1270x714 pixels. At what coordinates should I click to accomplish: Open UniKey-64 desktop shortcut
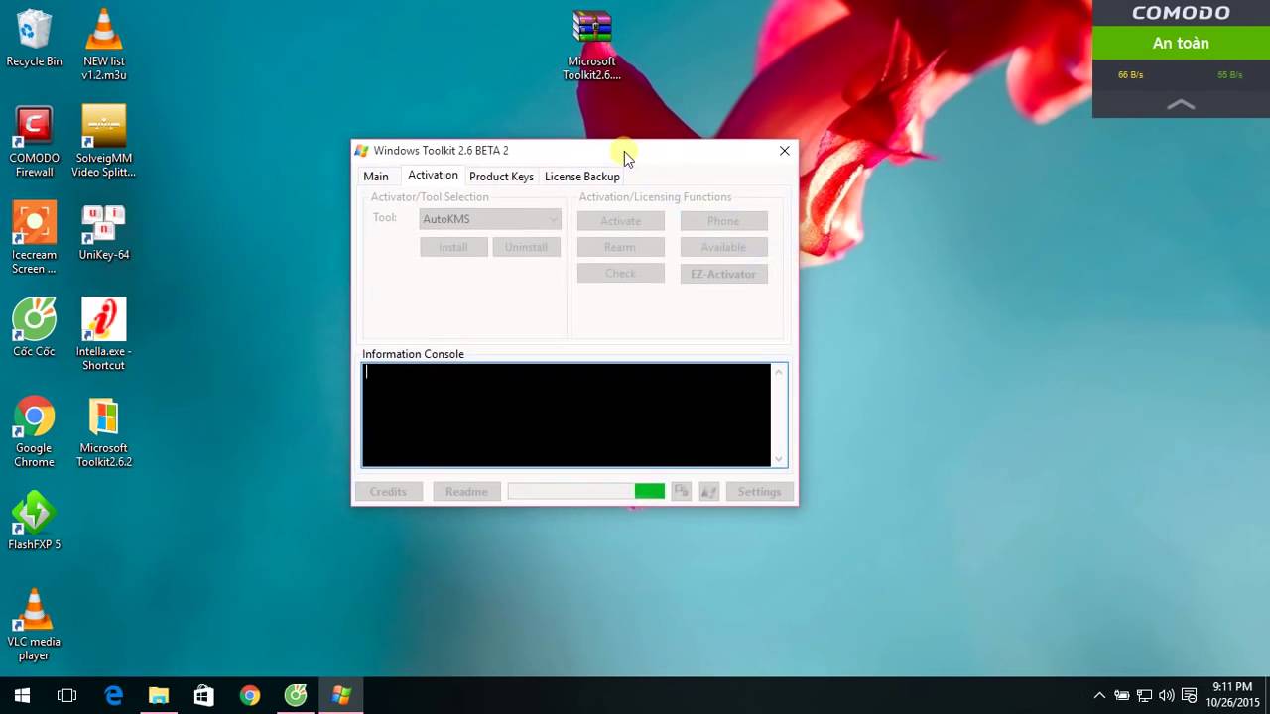point(104,232)
